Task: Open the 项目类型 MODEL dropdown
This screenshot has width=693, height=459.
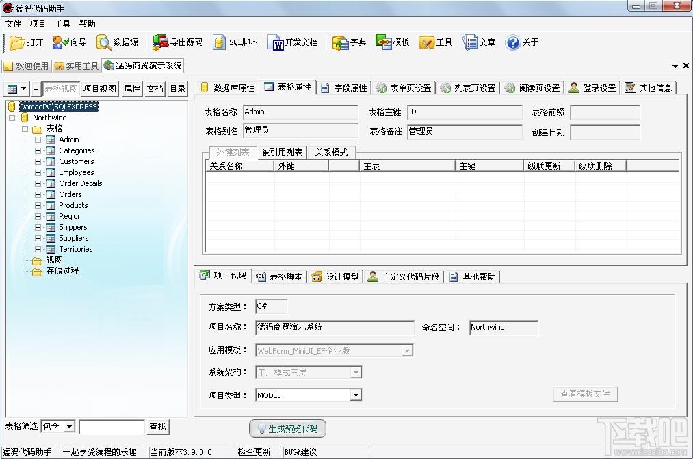Action: click(356, 395)
